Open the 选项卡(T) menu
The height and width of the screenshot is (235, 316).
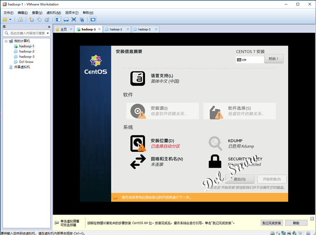coord(72,13)
